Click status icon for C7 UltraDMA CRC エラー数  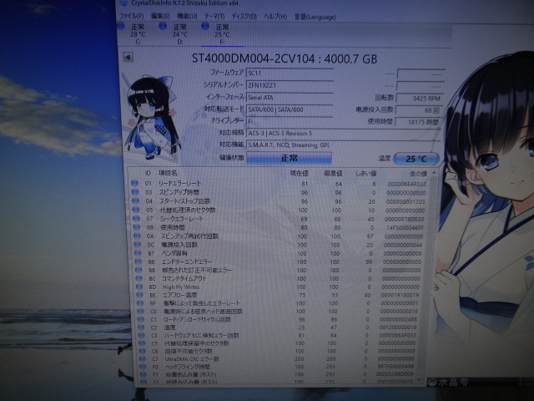[142, 359]
